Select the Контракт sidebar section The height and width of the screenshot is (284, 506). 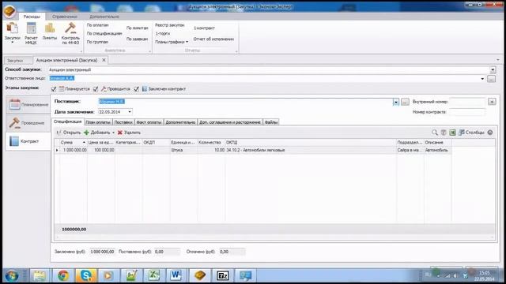coord(28,141)
